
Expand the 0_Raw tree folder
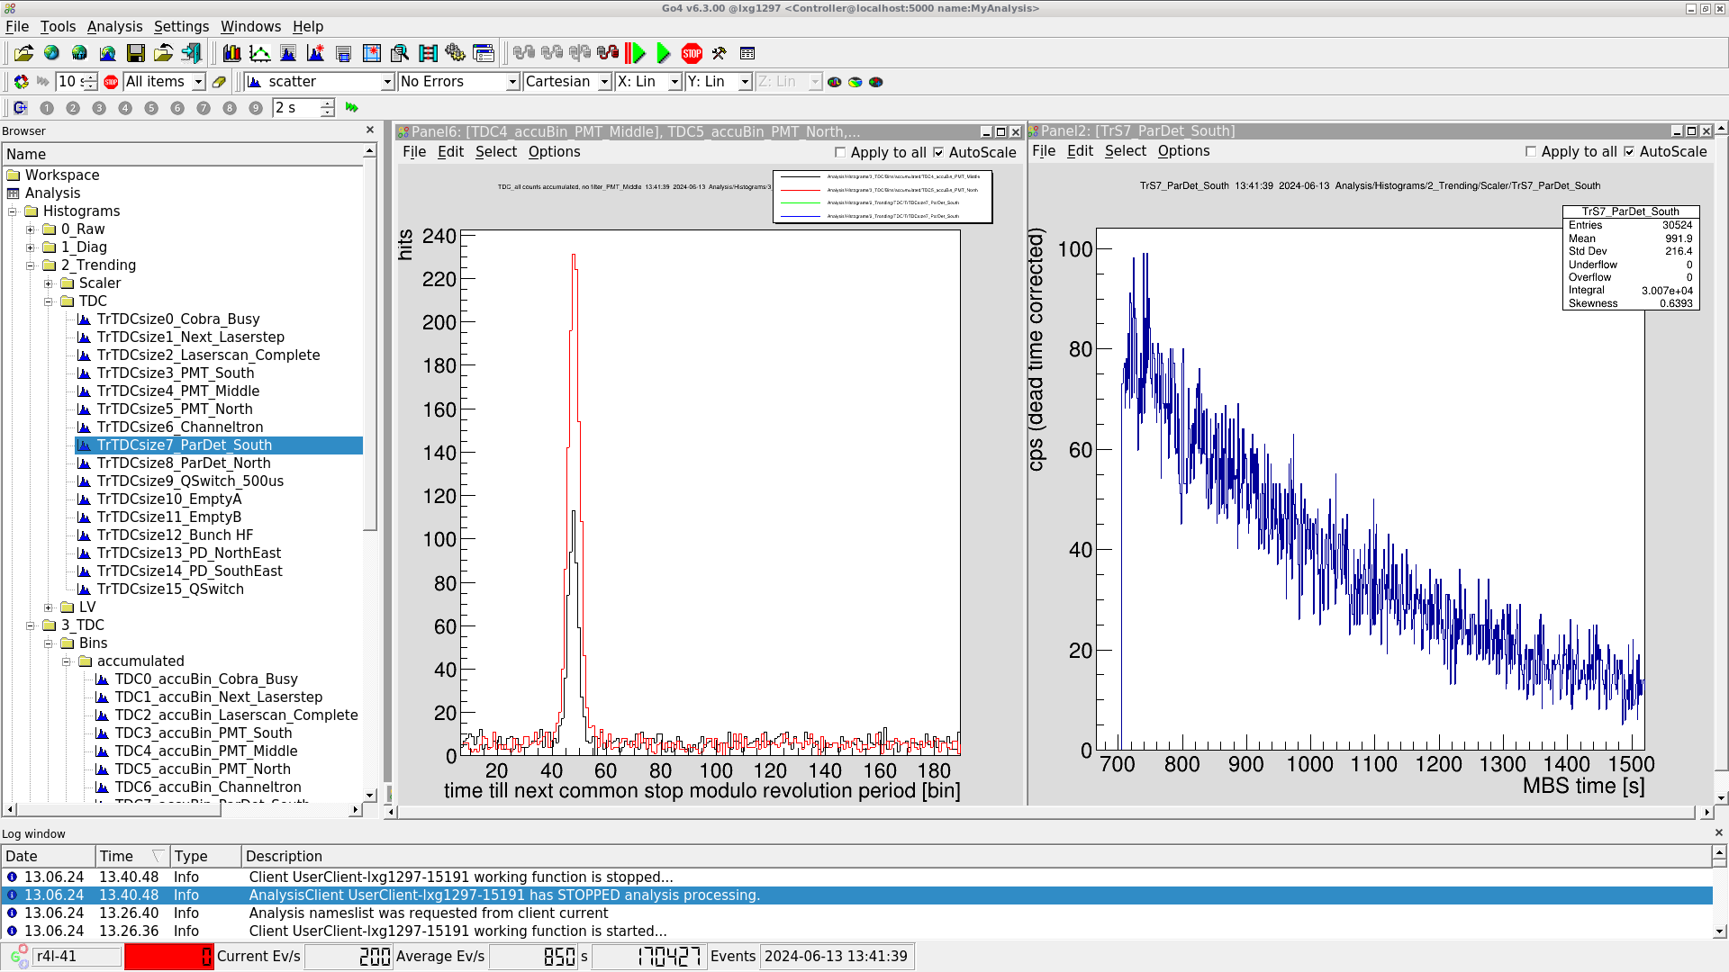31,229
